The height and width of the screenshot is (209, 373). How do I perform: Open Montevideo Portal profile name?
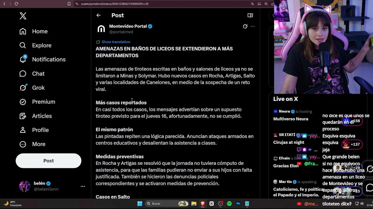click(128, 26)
